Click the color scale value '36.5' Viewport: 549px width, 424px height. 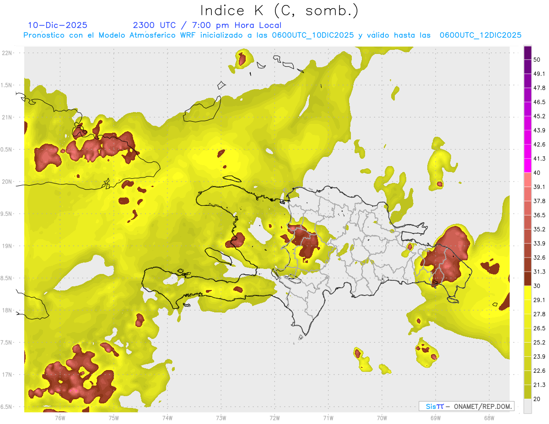point(539,215)
